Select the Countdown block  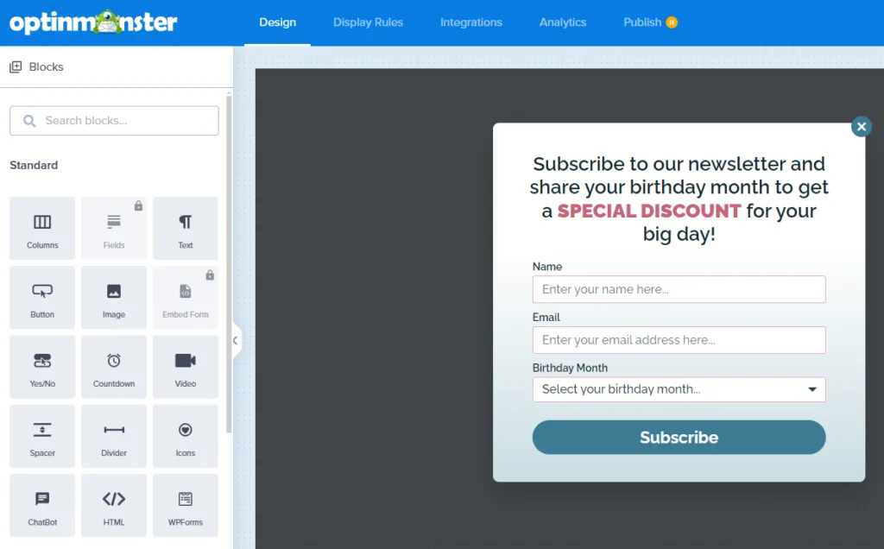click(114, 367)
